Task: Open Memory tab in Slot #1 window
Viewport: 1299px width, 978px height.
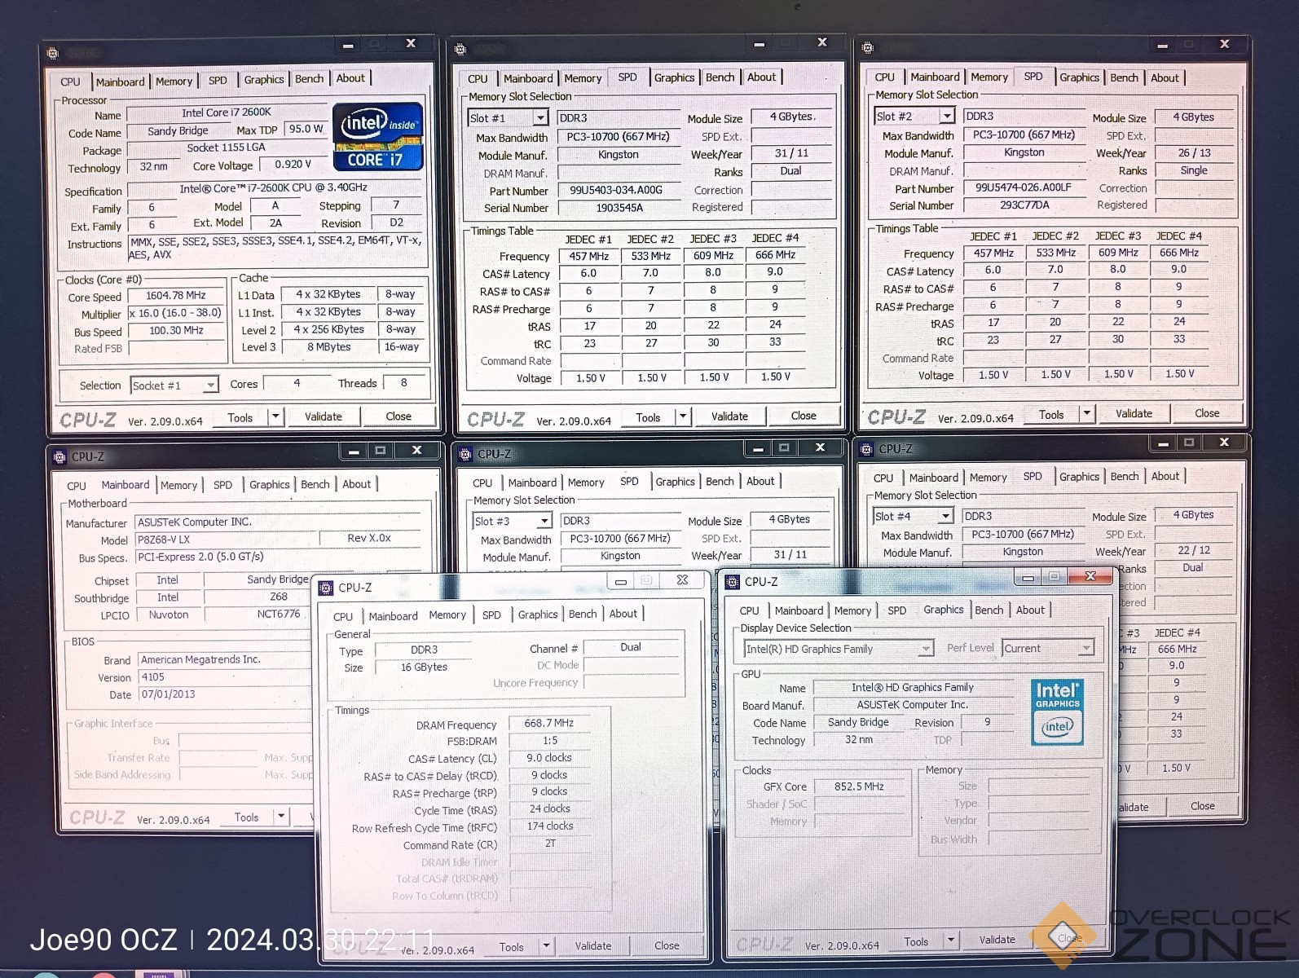Action: pos(583,78)
